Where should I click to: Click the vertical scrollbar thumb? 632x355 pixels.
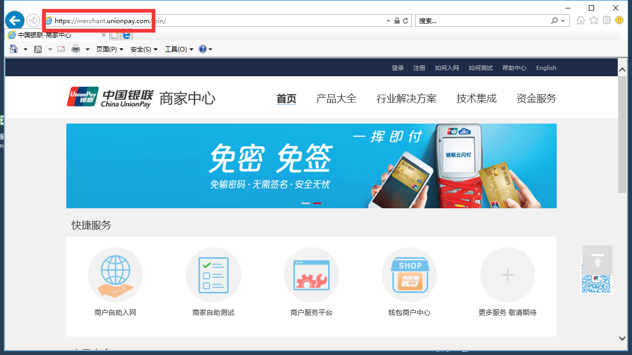coord(622,134)
